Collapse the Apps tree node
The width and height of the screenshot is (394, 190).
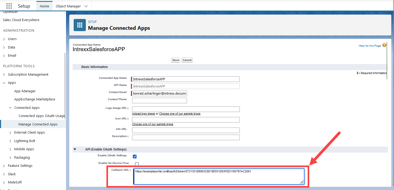coord(4,83)
